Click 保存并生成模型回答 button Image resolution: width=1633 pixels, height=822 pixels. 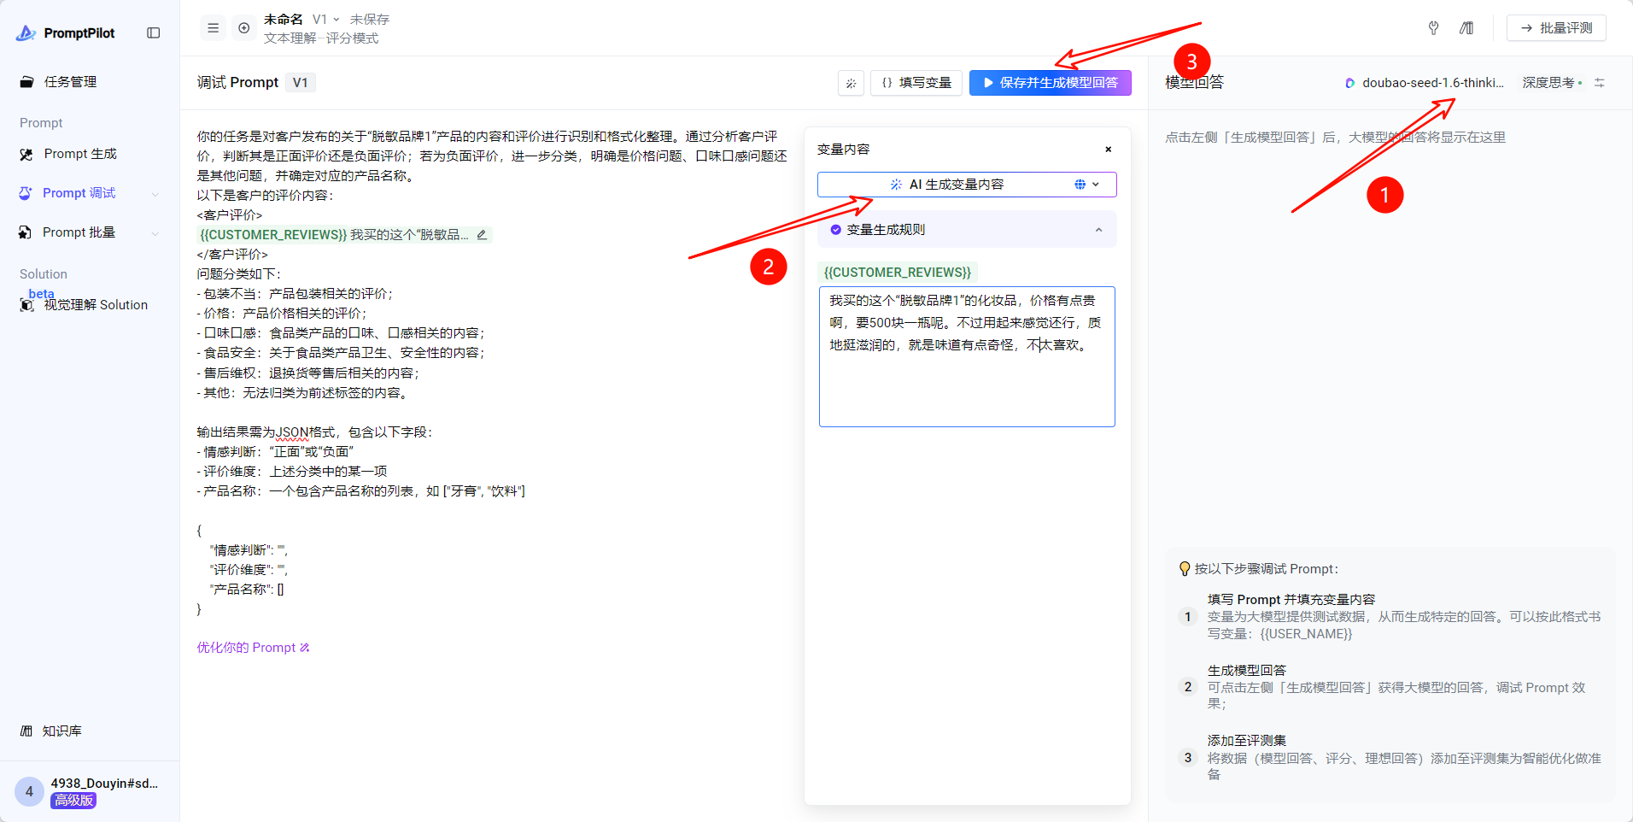(1051, 83)
